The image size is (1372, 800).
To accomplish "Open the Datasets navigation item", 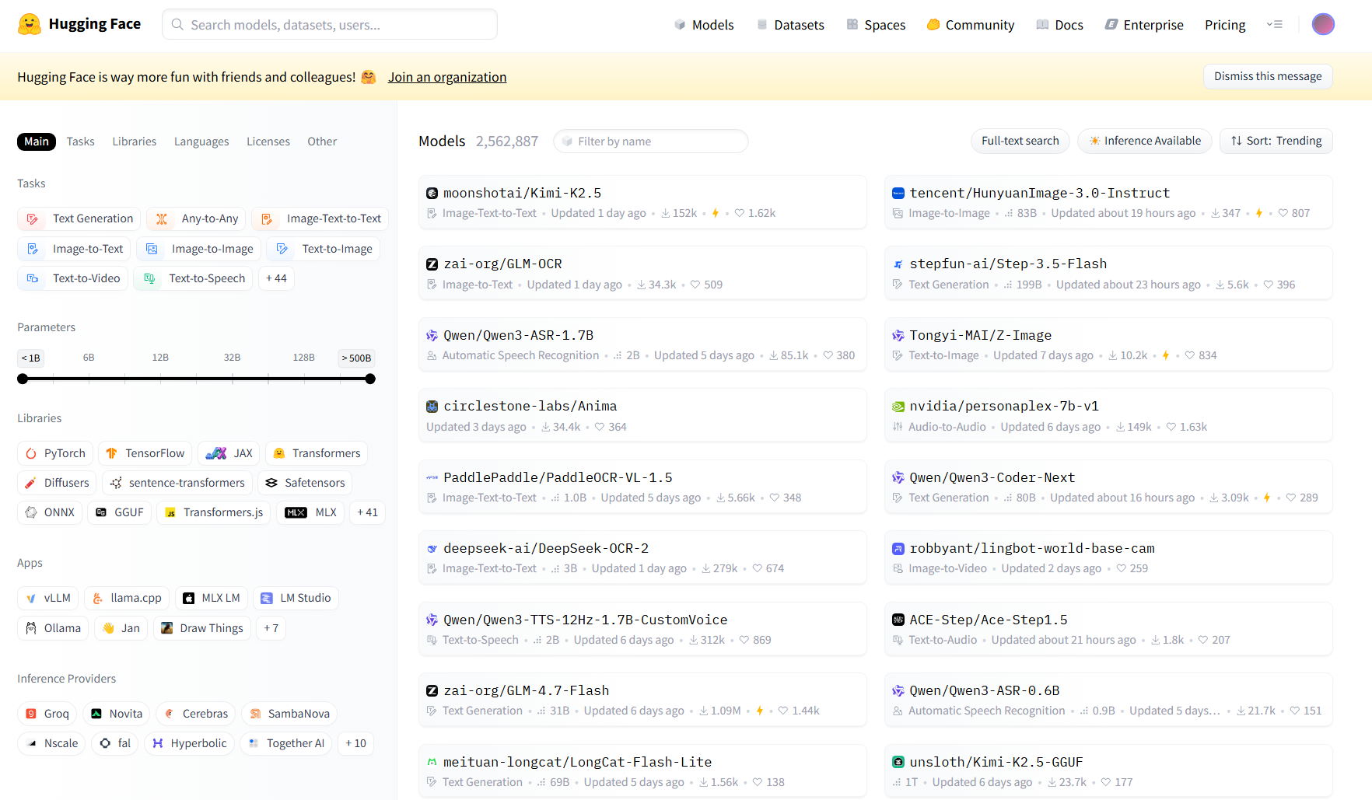I will point(791,25).
